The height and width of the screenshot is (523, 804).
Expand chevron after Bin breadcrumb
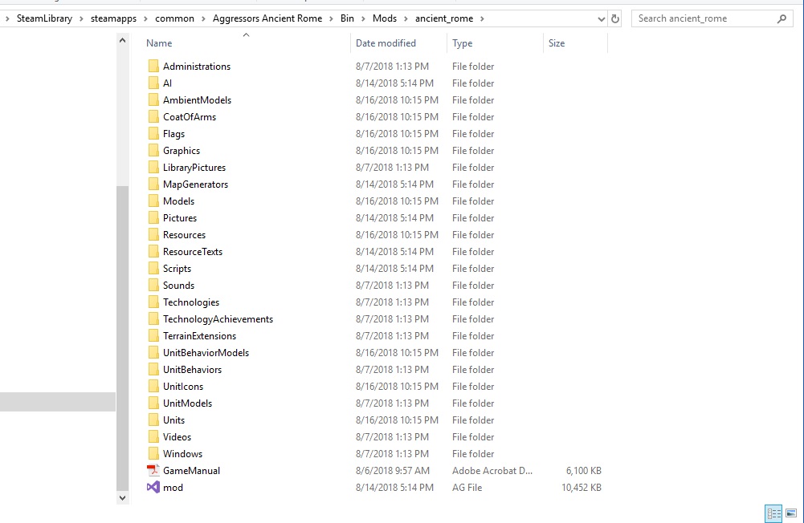point(364,19)
